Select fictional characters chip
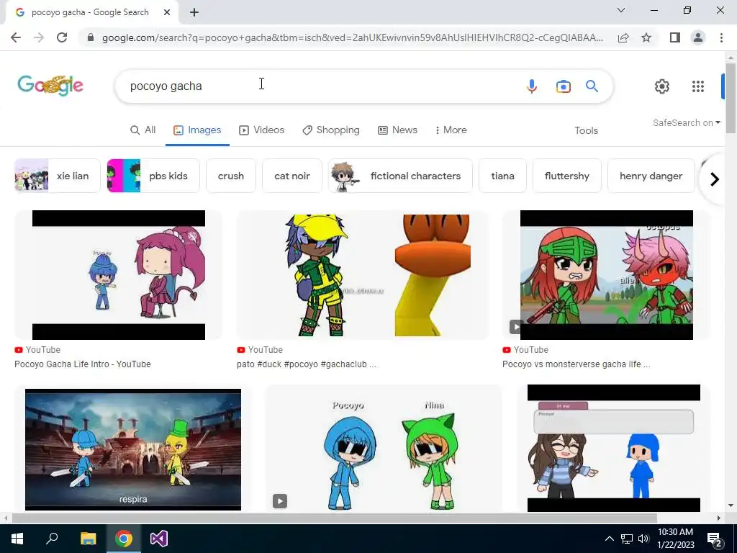The width and height of the screenshot is (737, 553). tap(400, 176)
